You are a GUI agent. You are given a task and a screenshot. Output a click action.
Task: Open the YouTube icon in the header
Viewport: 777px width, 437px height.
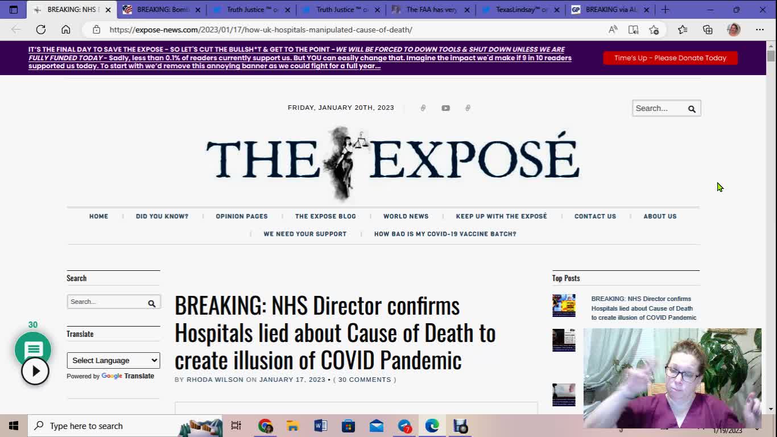coord(445,108)
